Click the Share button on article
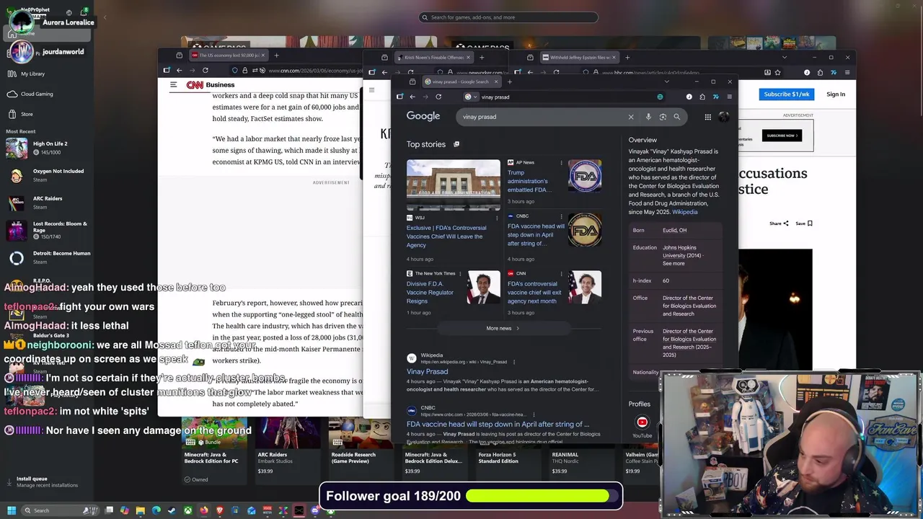The image size is (923, 519). click(779, 223)
